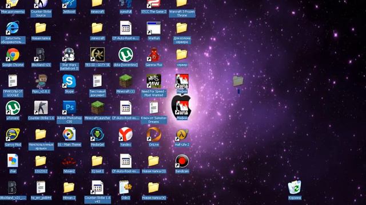Select the Internet Explorer browser launch icon
Viewport: 366px width, 205px height.
click(13, 28)
